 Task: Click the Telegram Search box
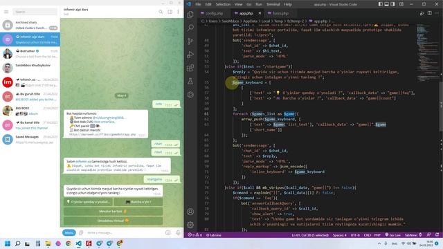point(35,12)
